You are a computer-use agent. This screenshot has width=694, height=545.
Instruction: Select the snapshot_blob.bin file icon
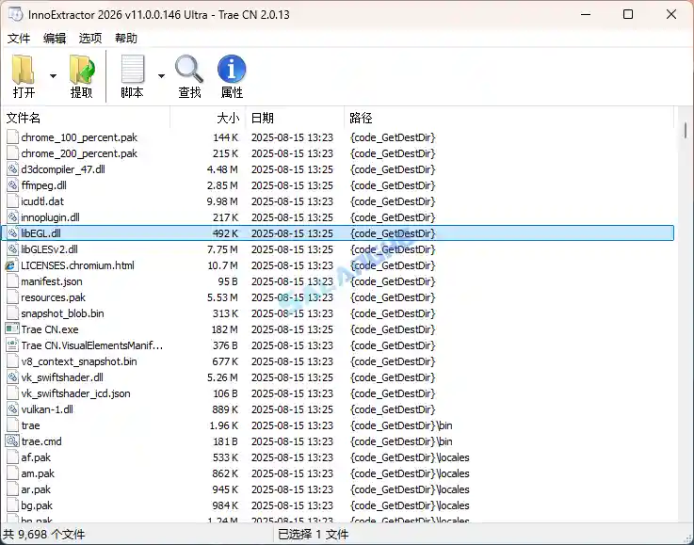point(13,313)
